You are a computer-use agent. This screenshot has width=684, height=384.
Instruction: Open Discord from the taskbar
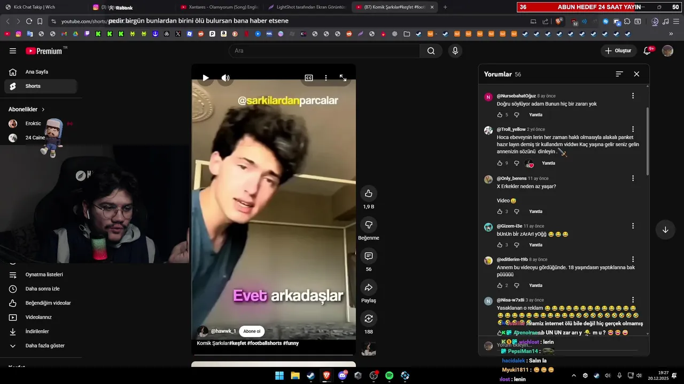click(x=343, y=375)
